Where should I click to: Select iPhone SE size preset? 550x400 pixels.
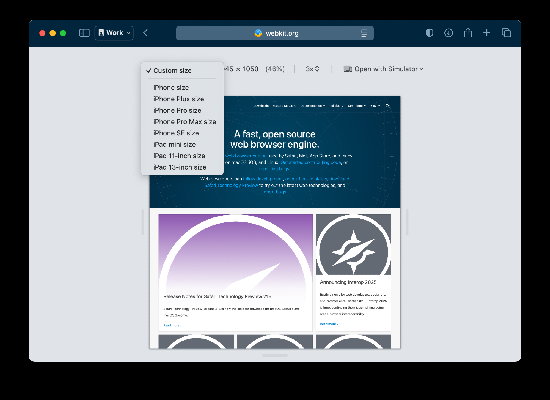click(x=176, y=133)
